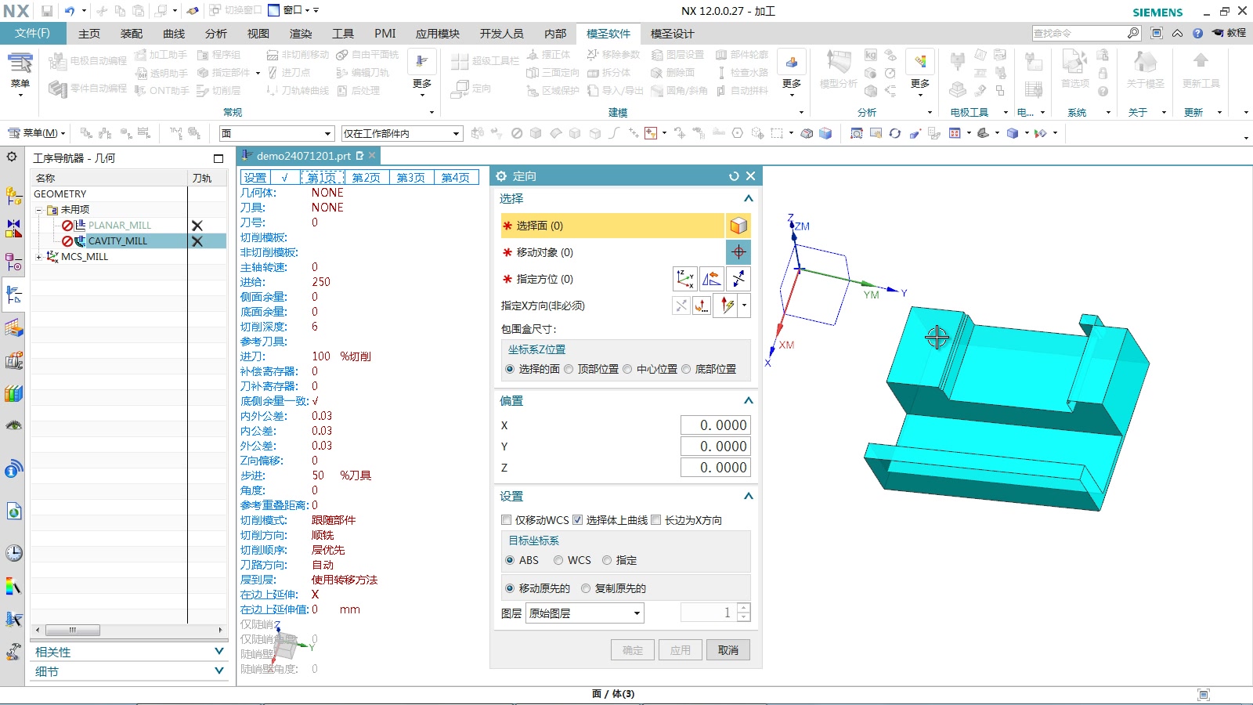Screen dimensions: 1253x705
Task: Click the 确定 button
Action: coord(633,650)
